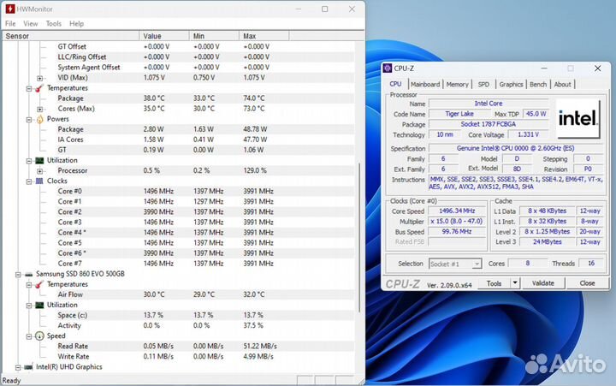This screenshot has width=616, height=386.
Task: Switch to the About tab in CPU-Z
Action: 563,84
